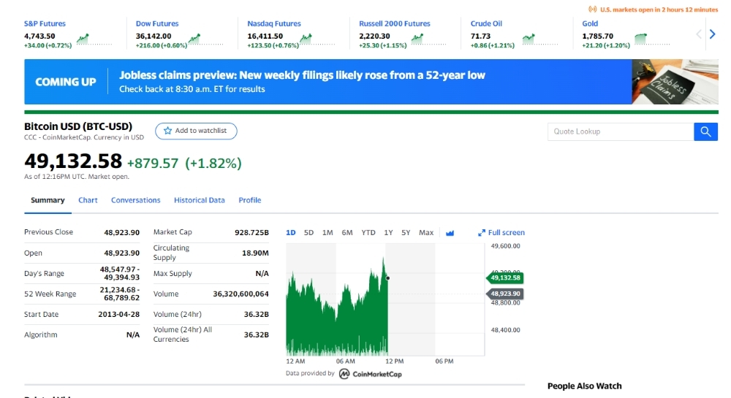Click the live broadcast icon by markets notice
The width and height of the screenshot is (731, 398).
tap(593, 9)
